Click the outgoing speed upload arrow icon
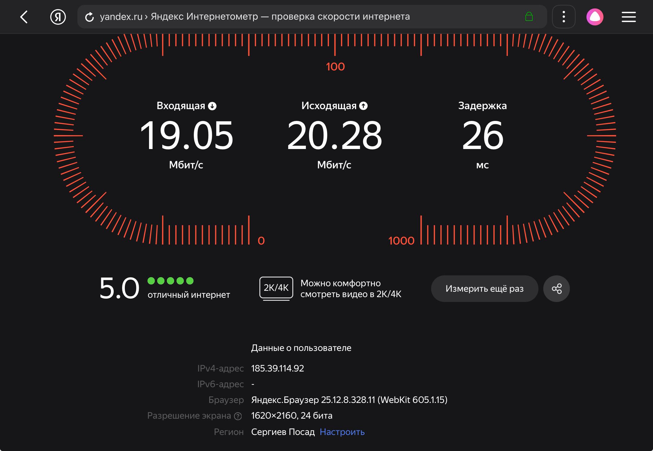Screen dimensions: 653x451 coord(363,106)
